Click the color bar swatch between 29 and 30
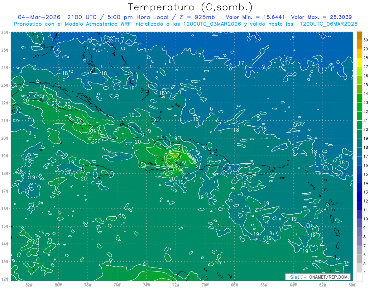 pos(359,45)
